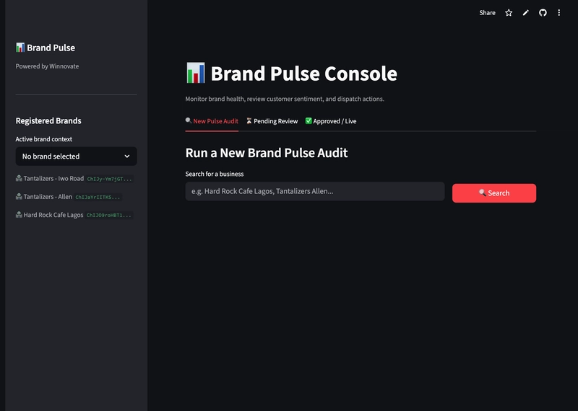Click the Hard Rock Cafe Lagos place ID code

coord(109,216)
